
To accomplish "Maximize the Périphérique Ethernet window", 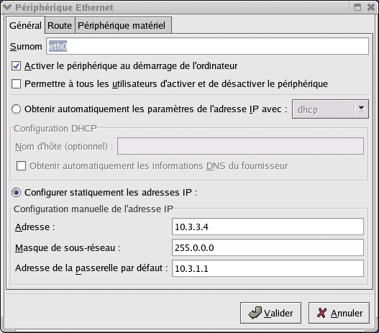I will 357,7.
